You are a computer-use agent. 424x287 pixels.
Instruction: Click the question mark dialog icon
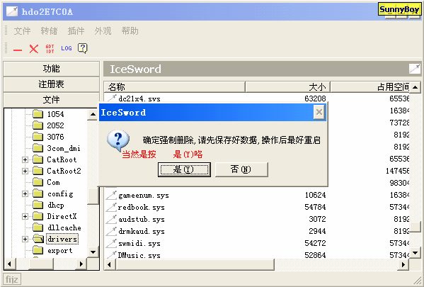(x=118, y=140)
